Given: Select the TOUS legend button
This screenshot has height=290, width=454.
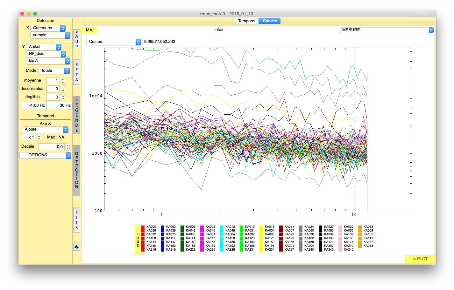Looking at the screenshot, I should (x=138, y=240).
